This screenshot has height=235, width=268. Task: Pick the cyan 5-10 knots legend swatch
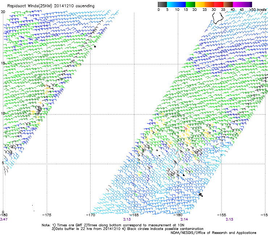(172, 4)
